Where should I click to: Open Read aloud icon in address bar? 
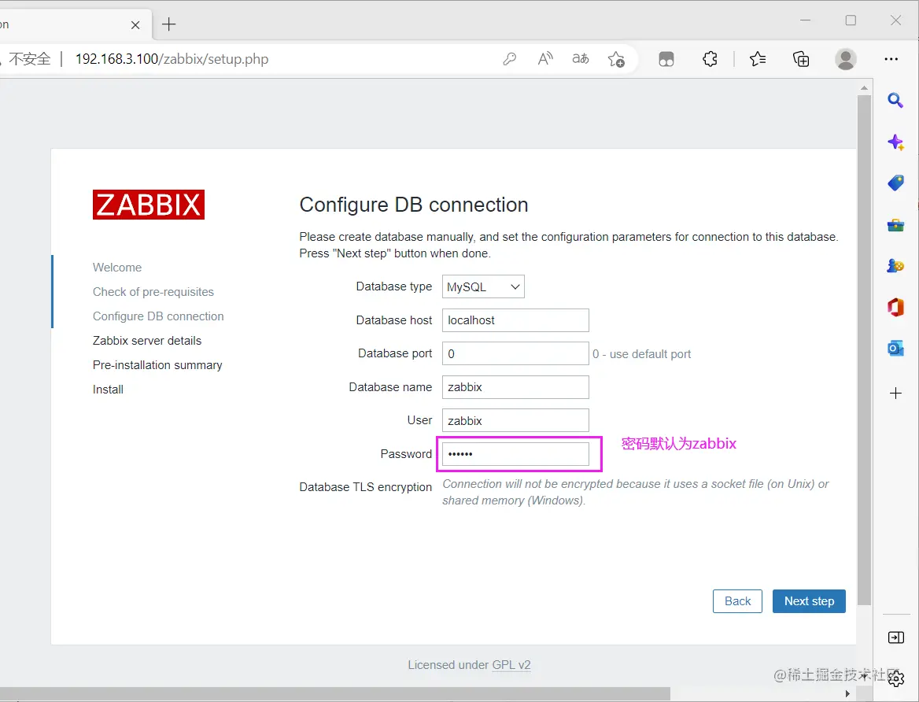(x=545, y=59)
